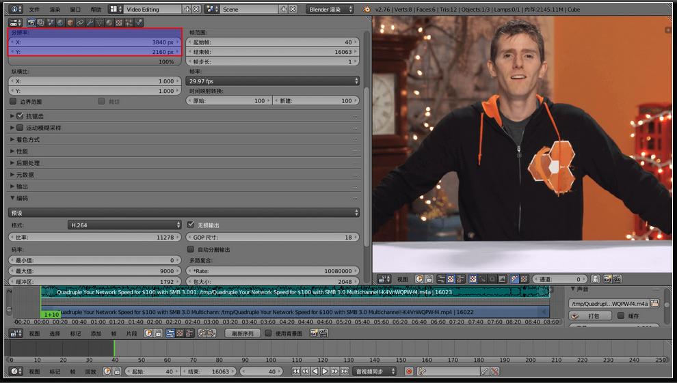This screenshot has height=383, width=677.
Task: Add a new screen layout with plus
Action: [x=187, y=9]
